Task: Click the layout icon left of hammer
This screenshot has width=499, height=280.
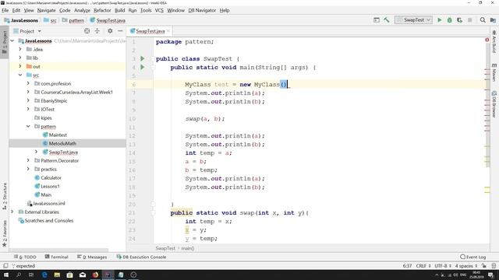Action: [x=377, y=20]
